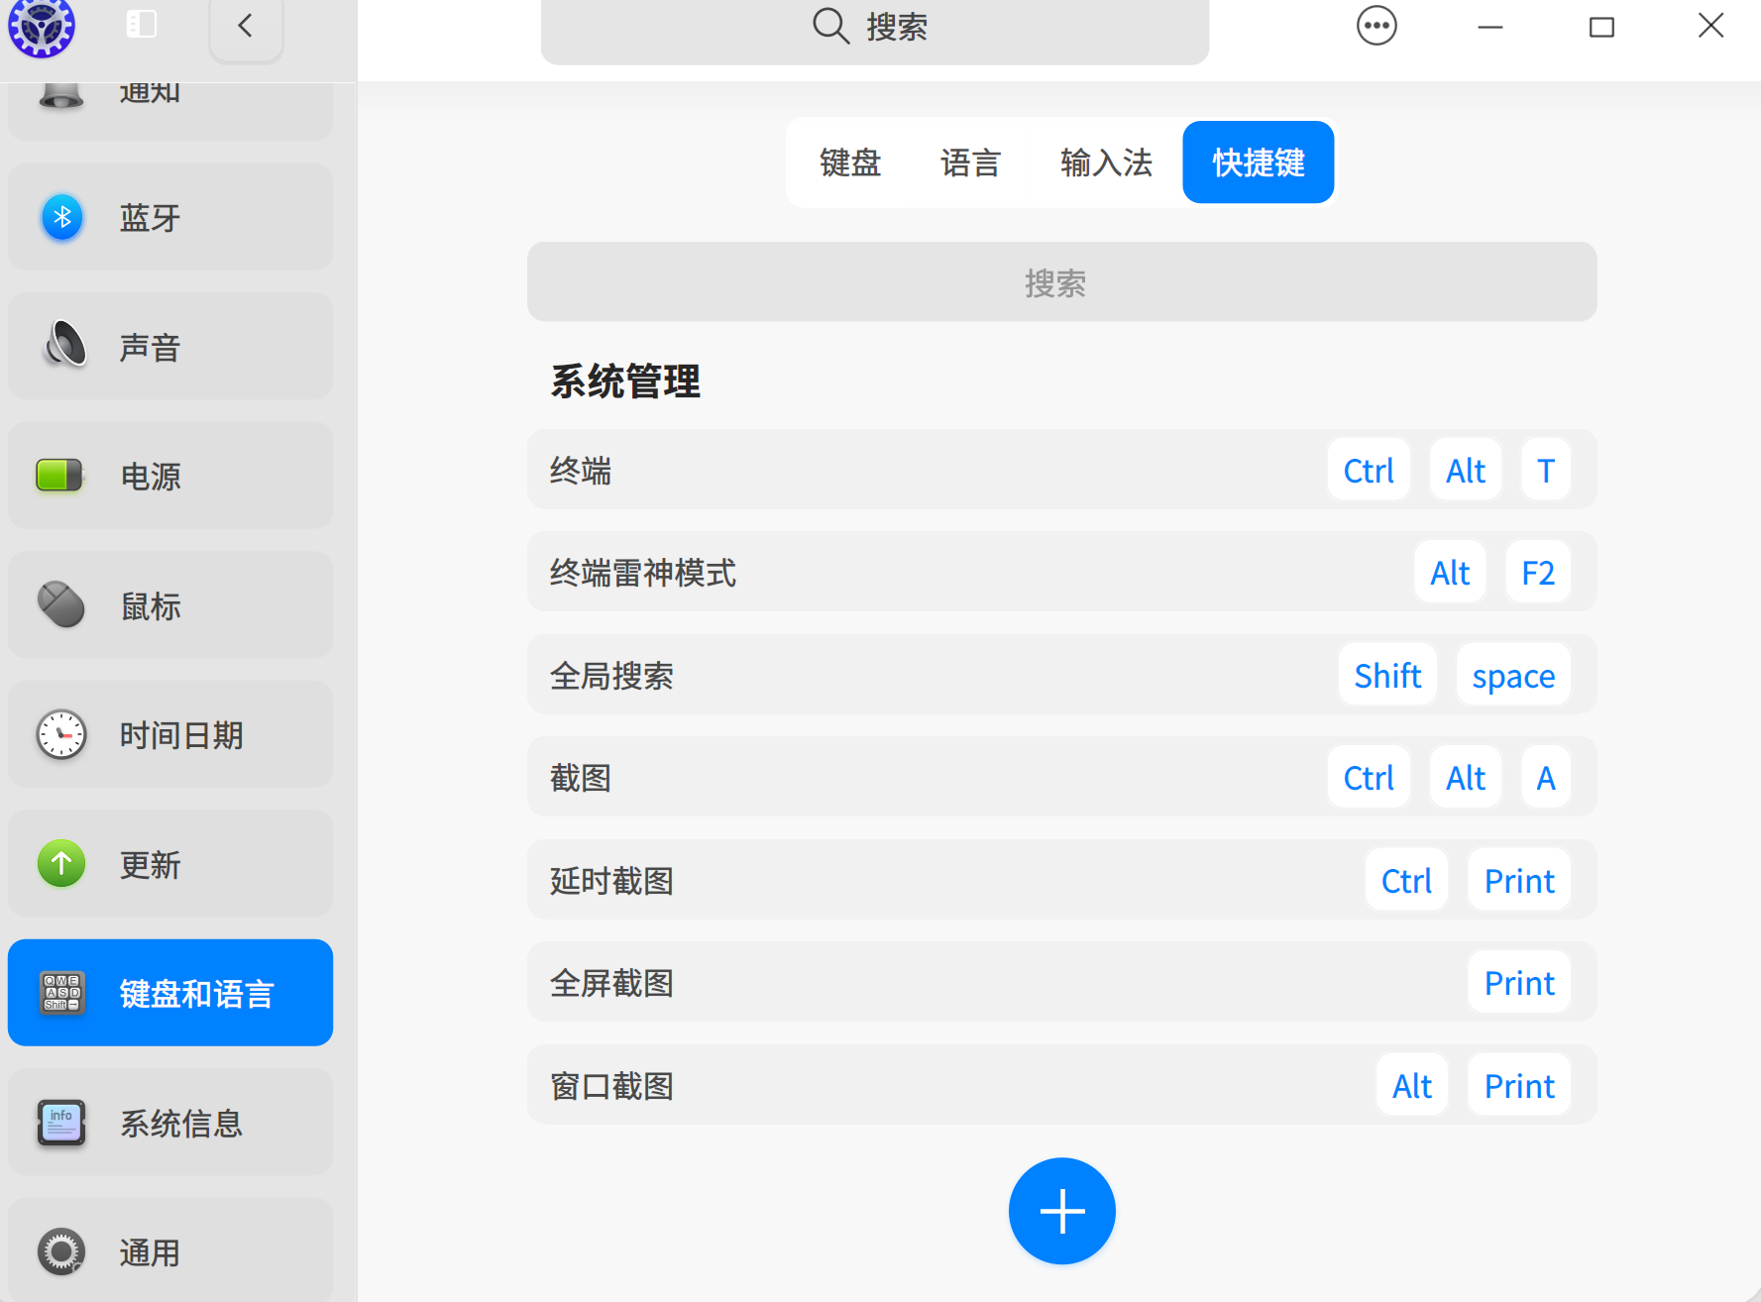The width and height of the screenshot is (1761, 1302).
Task: Click the A key of 截图 shortcut
Action: (x=1546, y=777)
